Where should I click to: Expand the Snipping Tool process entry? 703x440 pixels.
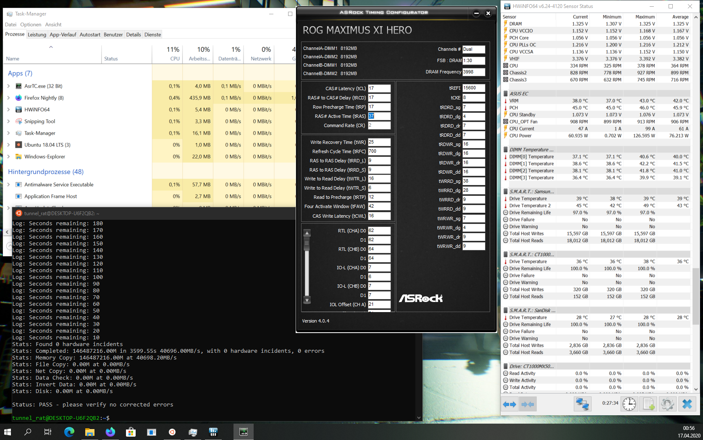pos(8,121)
